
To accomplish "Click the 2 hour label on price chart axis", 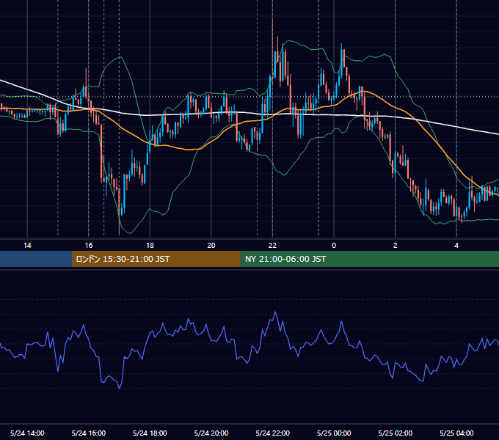I will 396,246.
